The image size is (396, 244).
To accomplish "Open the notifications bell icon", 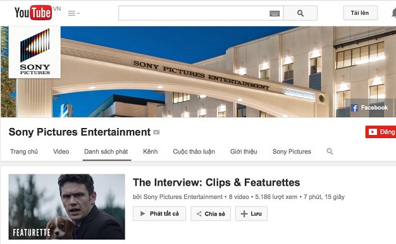I will pyautogui.click(x=393, y=13).
